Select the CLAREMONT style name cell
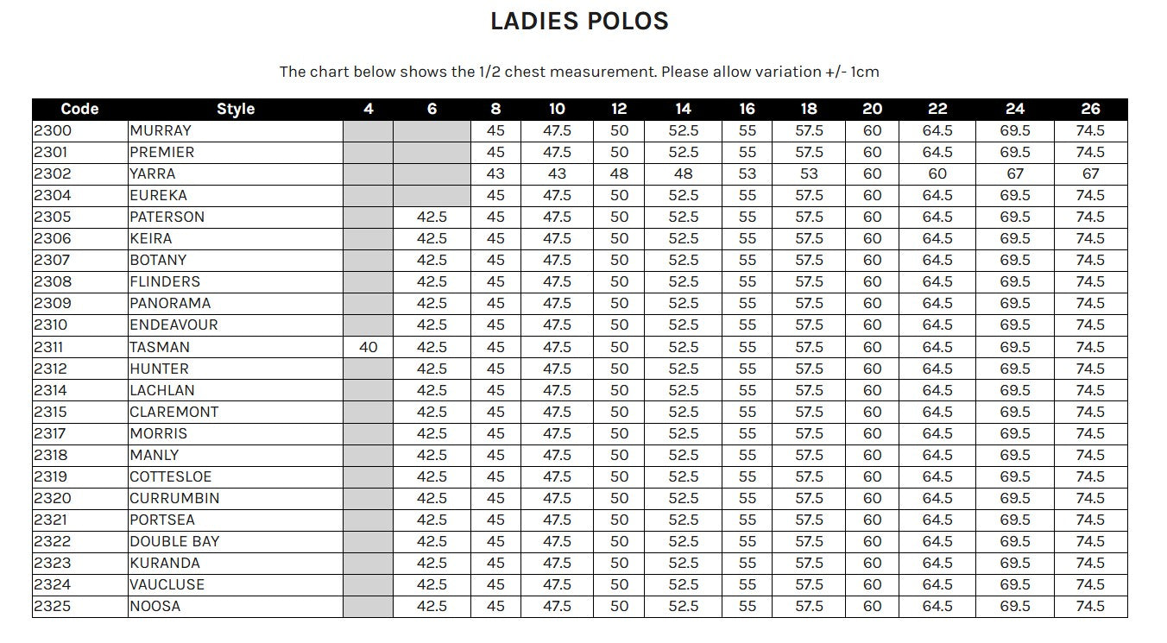The width and height of the screenshot is (1167, 643). pyautogui.click(x=173, y=412)
